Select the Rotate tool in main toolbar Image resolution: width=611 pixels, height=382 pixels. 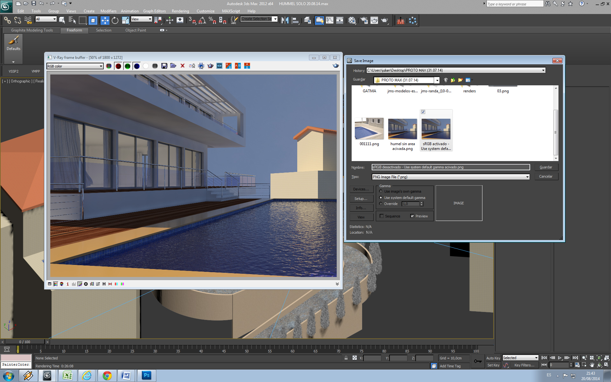(115, 20)
